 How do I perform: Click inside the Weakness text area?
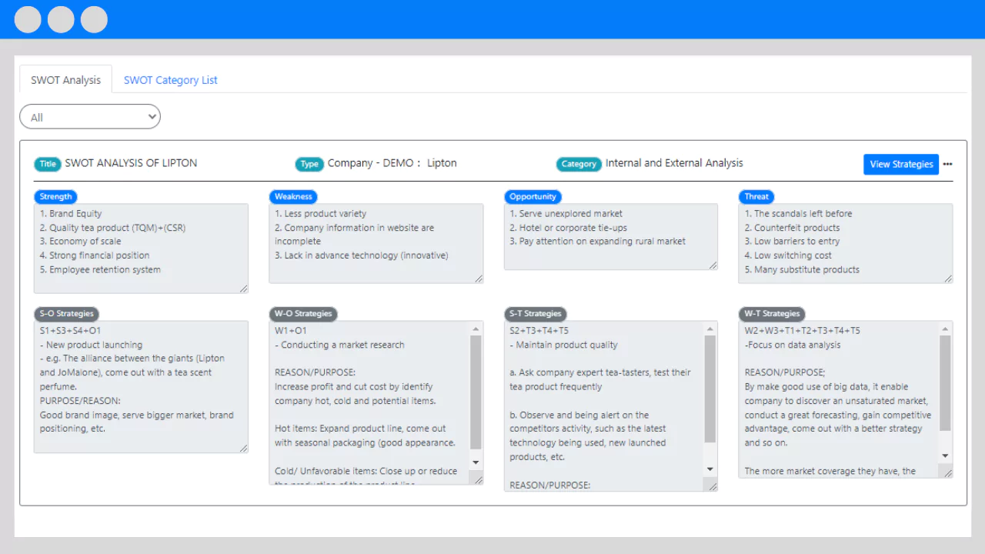point(376,243)
